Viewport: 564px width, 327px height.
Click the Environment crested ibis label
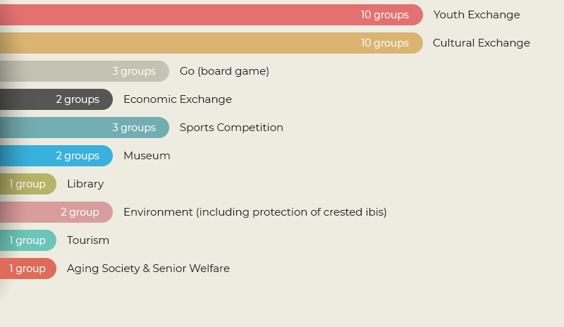pos(255,212)
